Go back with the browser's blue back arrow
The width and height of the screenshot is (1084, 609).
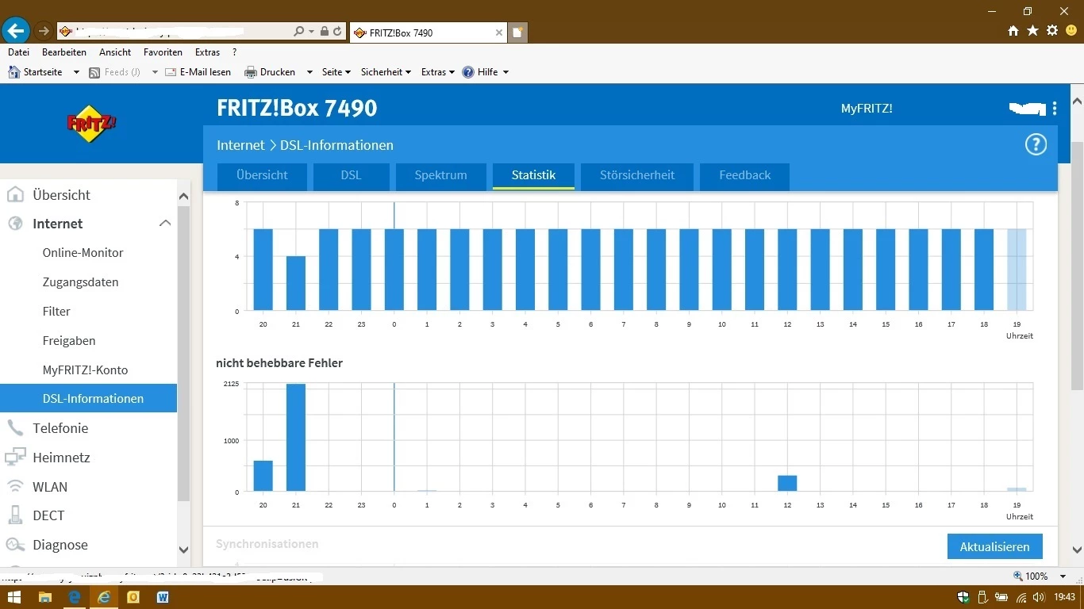(16, 31)
